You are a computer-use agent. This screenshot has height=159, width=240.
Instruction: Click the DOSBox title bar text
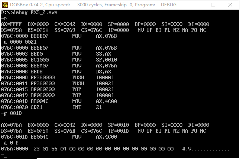click(93, 5)
